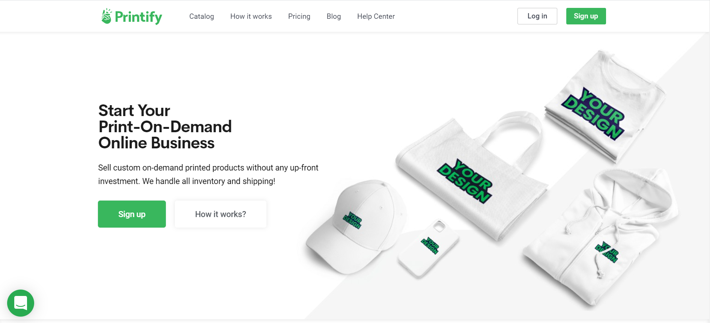Select the folded t-shirt product image

tap(605, 106)
